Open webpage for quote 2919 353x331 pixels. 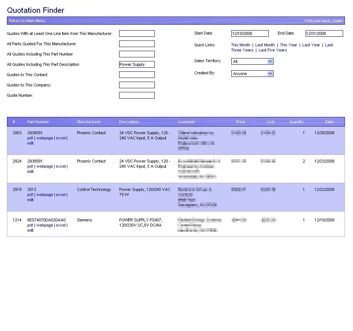[x=44, y=195]
